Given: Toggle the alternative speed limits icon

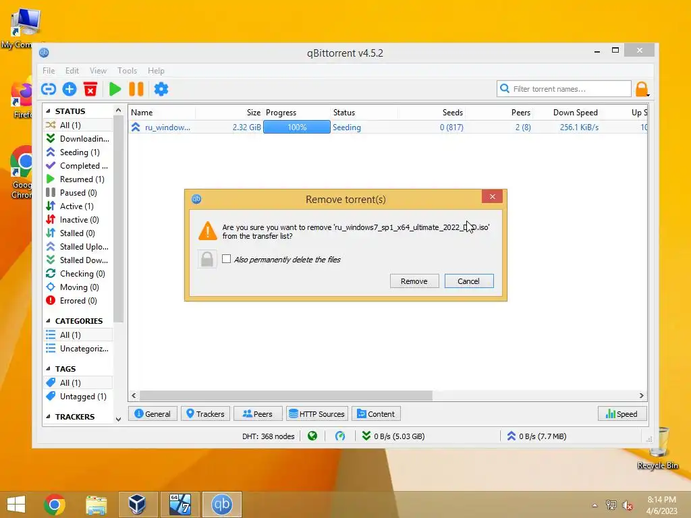Looking at the screenshot, I should tap(340, 436).
